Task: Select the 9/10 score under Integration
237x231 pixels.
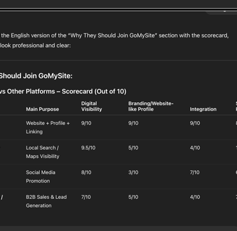Action: (x=195, y=123)
